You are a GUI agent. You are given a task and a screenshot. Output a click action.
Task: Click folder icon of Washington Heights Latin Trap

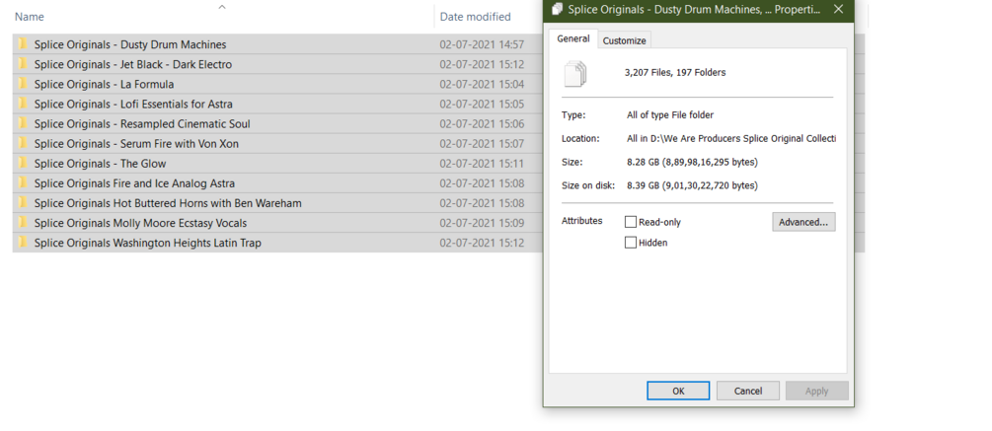tap(23, 243)
